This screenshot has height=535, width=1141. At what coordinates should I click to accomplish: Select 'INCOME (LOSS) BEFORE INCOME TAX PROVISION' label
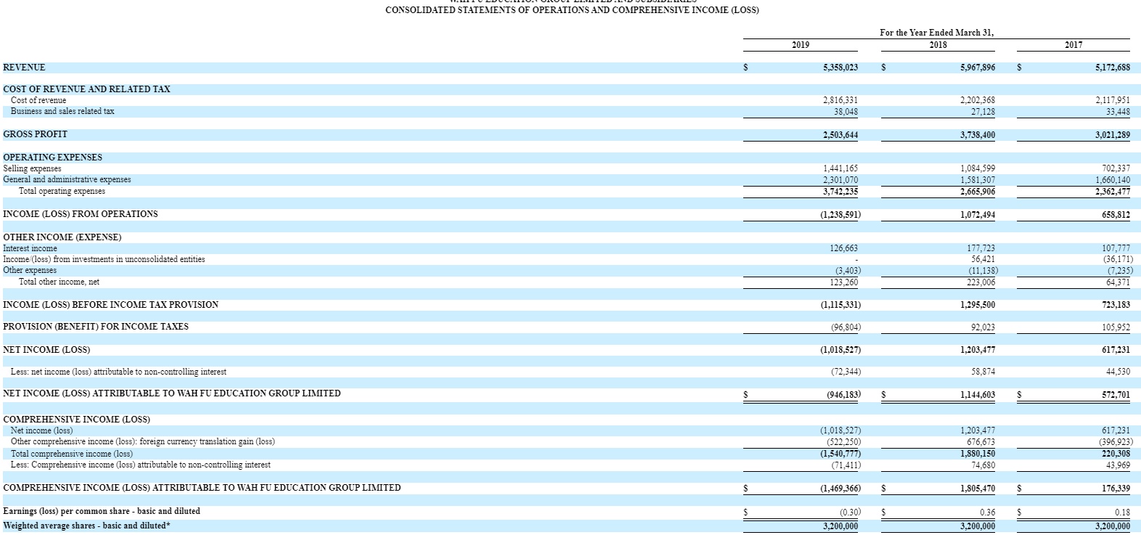(x=110, y=305)
